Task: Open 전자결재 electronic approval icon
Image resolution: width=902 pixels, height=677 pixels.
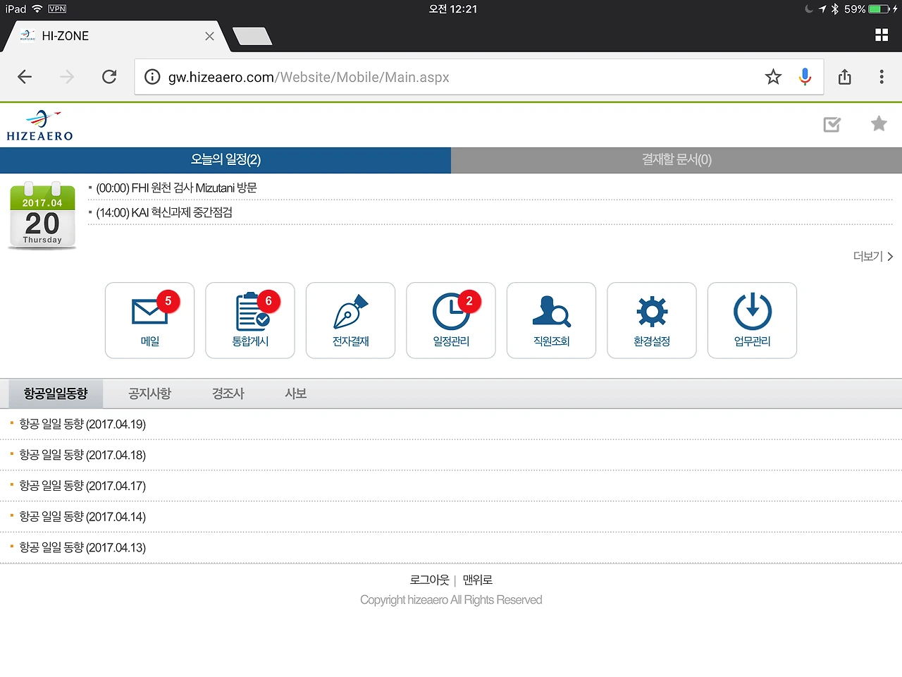Action: (351, 320)
